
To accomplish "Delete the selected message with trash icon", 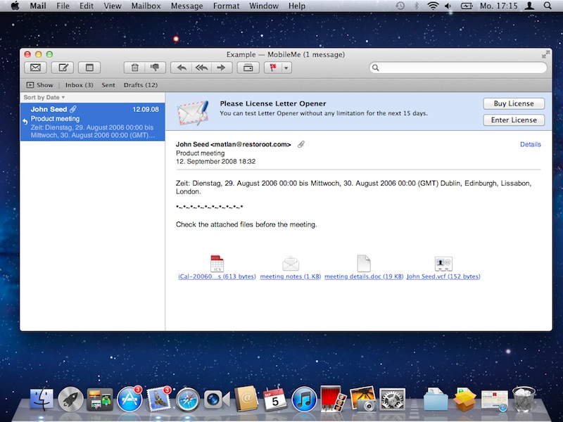I will 134,68.
